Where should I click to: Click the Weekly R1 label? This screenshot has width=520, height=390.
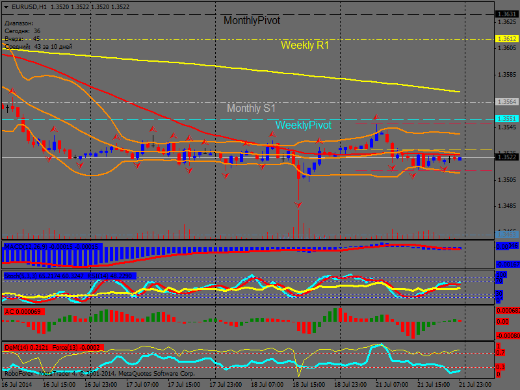click(x=305, y=45)
